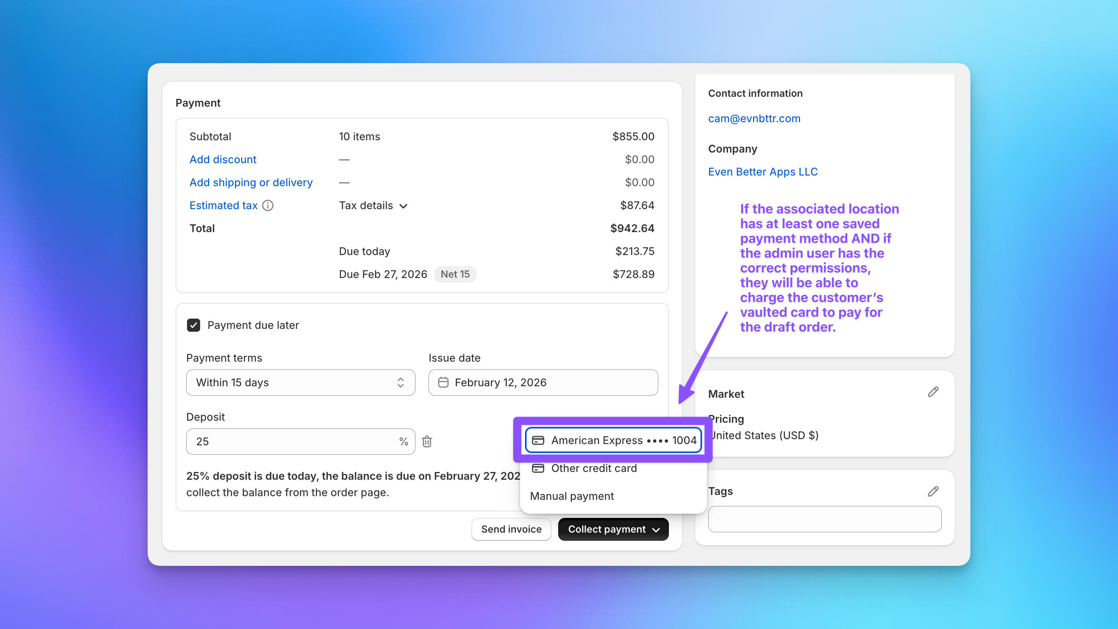Select American Express ending in 1004

[613, 440]
